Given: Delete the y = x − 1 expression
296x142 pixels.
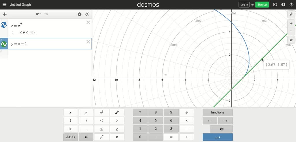Looking at the screenshot, I should click(x=88, y=42).
